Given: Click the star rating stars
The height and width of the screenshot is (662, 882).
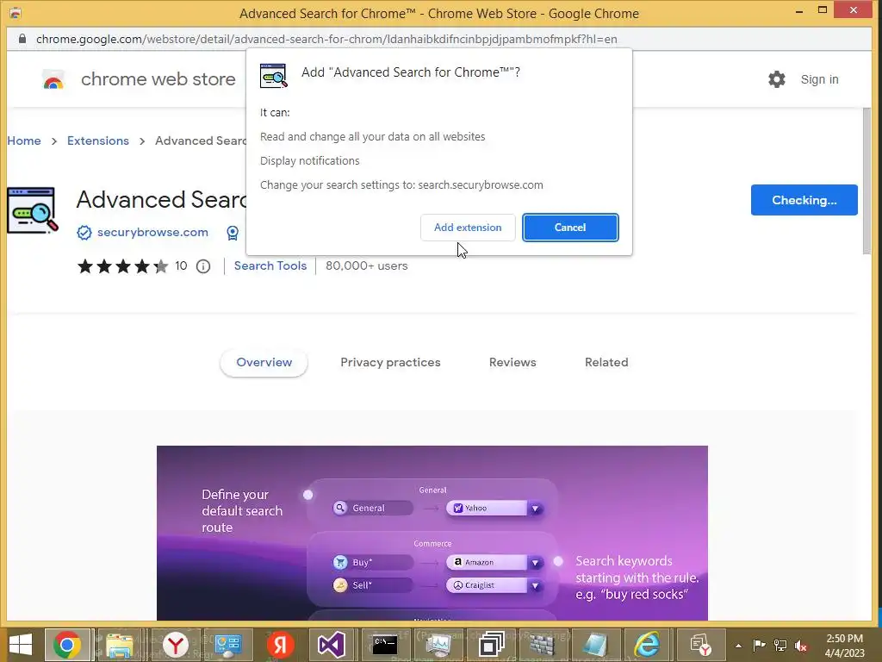Looking at the screenshot, I should pyautogui.click(x=122, y=265).
